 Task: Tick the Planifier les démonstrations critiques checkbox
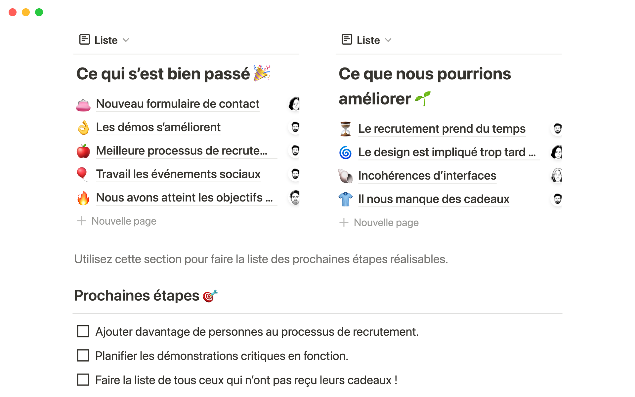point(83,356)
